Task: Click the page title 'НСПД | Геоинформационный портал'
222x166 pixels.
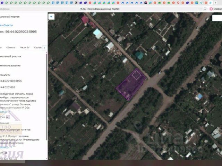Action: tap(100, 9)
